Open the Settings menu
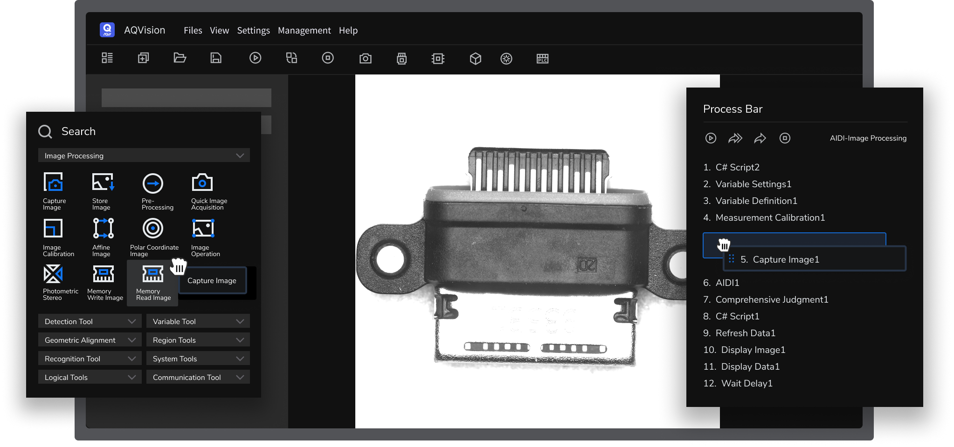Image resolution: width=954 pixels, height=447 pixels. tap(253, 31)
